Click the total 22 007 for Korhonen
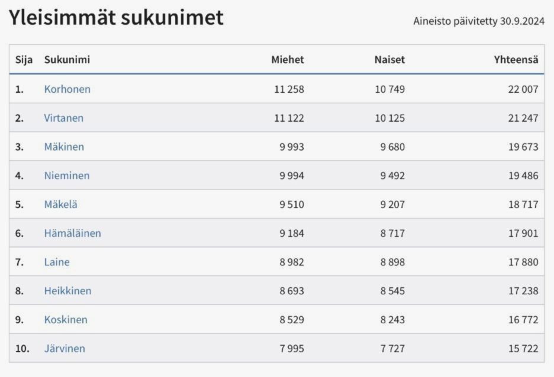Screen dimensions: 554x377 (x=523, y=89)
